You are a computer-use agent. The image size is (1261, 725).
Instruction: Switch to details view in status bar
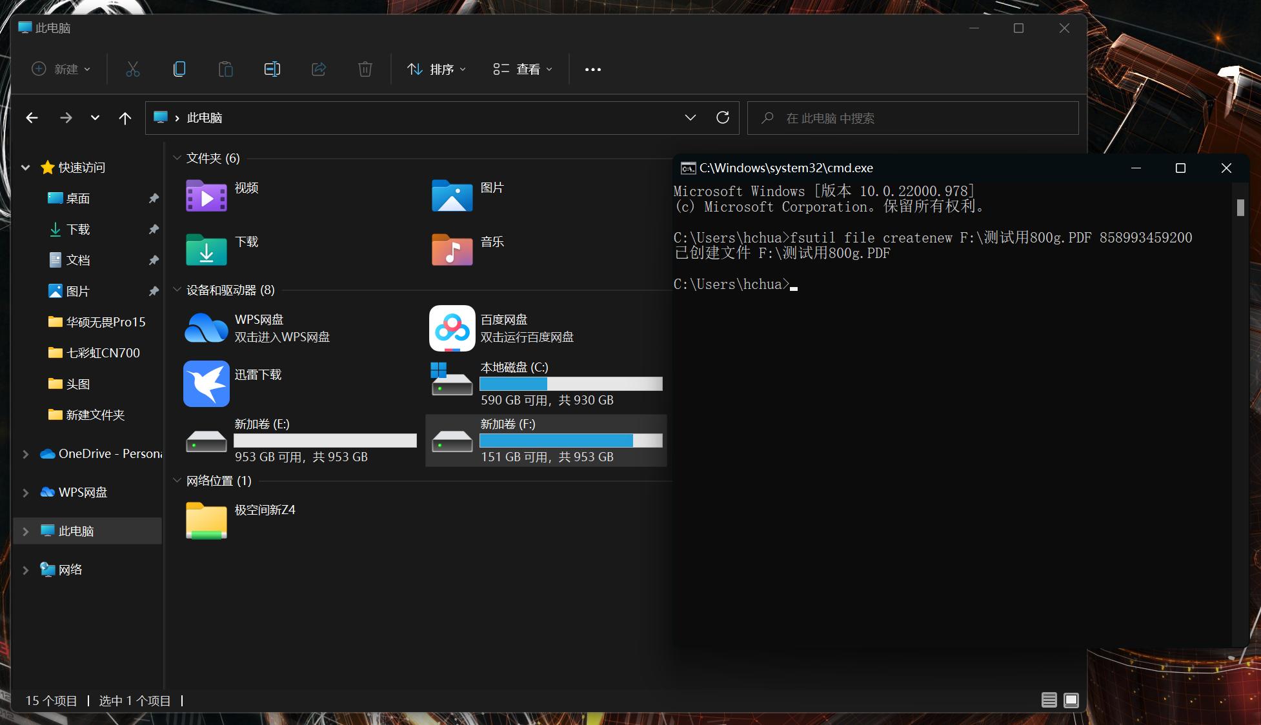1048,700
